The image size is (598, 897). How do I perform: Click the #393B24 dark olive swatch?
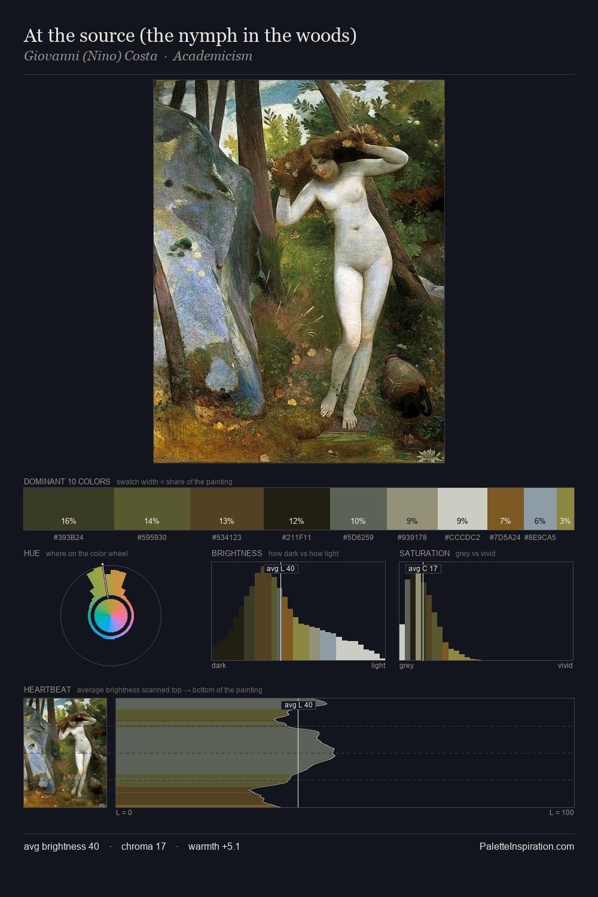coord(69,509)
